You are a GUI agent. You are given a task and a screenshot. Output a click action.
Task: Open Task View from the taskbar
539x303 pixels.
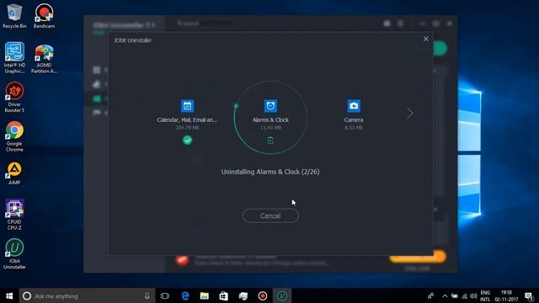tap(165, 295)
